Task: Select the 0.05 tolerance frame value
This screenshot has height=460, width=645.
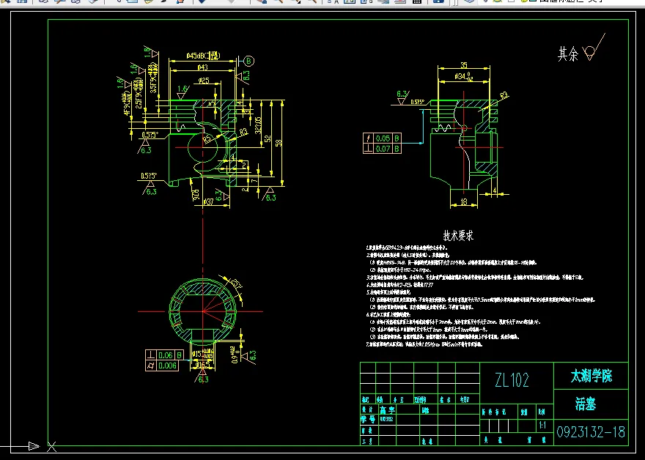Action: (383, 138)
